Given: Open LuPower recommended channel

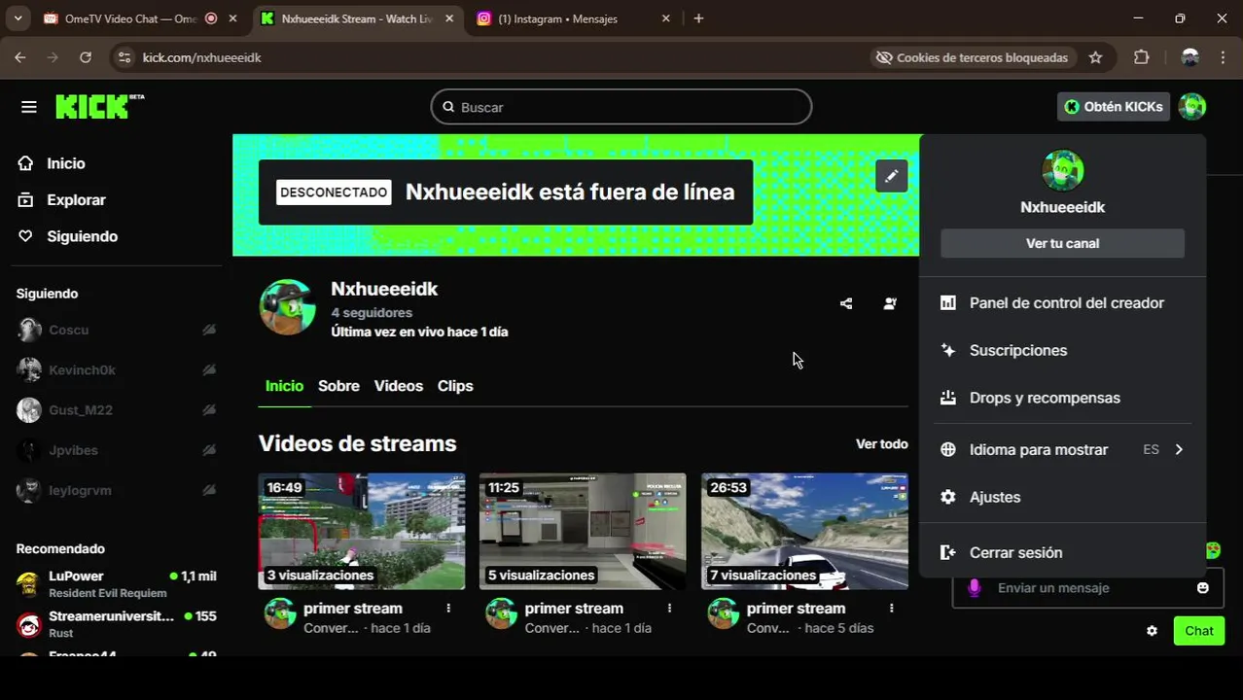Looking at the screenshot, I should [117, 583].
